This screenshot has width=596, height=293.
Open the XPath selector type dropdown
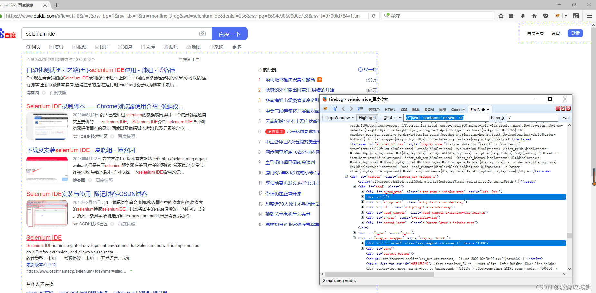pyautogui.click(x=392, y=118)
